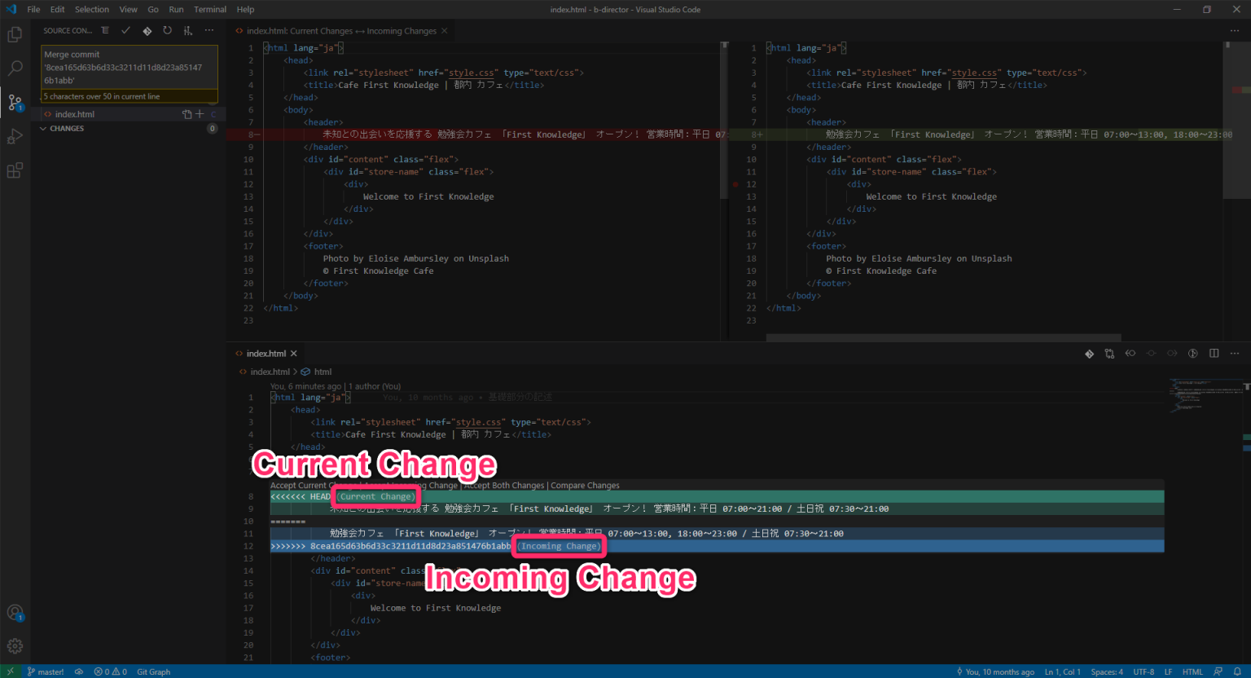Image resolution: width=1251 pixels, height=678 pixels.
Task: Open the Run and Debug view
Action: 15,136
